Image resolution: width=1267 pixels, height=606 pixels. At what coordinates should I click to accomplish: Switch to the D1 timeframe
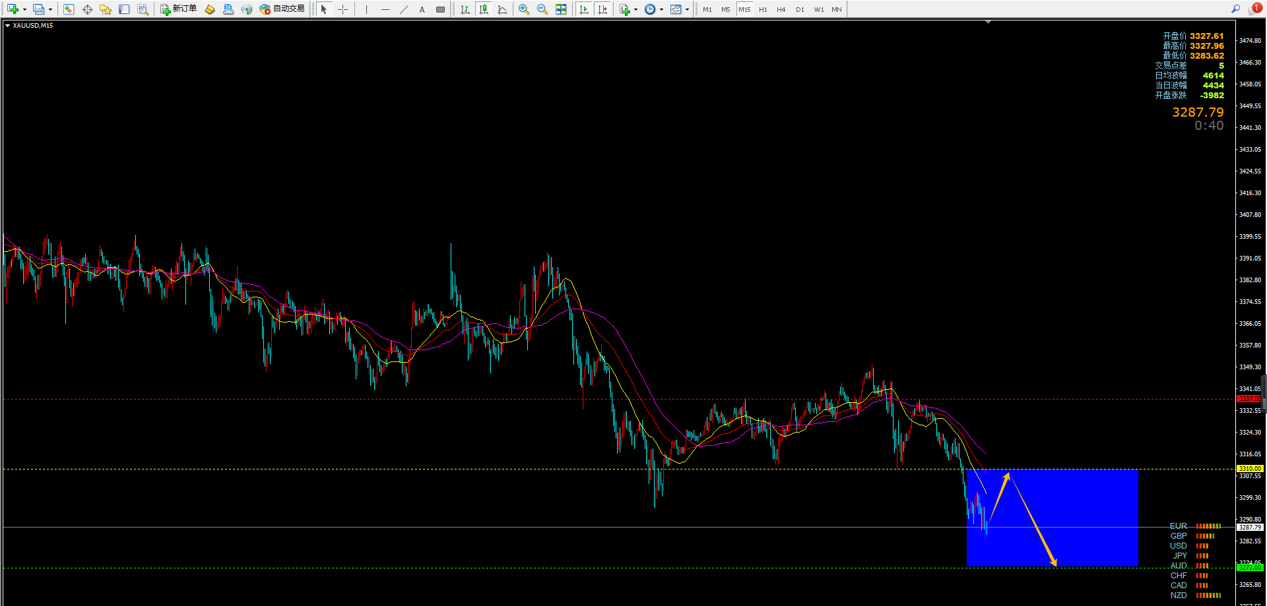click(x=800, y=9)
